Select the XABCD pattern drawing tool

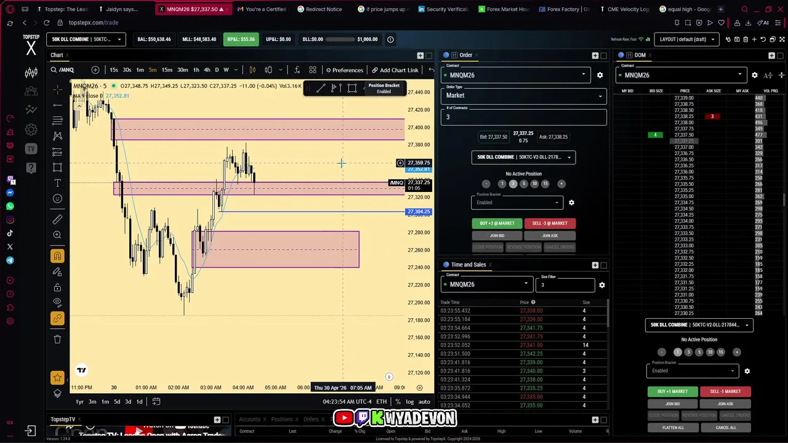[57, 136]
